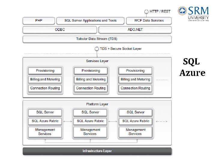Select the leftmost Connection Routing box
The height and width of the screenshot is (162, 216).
45,88
